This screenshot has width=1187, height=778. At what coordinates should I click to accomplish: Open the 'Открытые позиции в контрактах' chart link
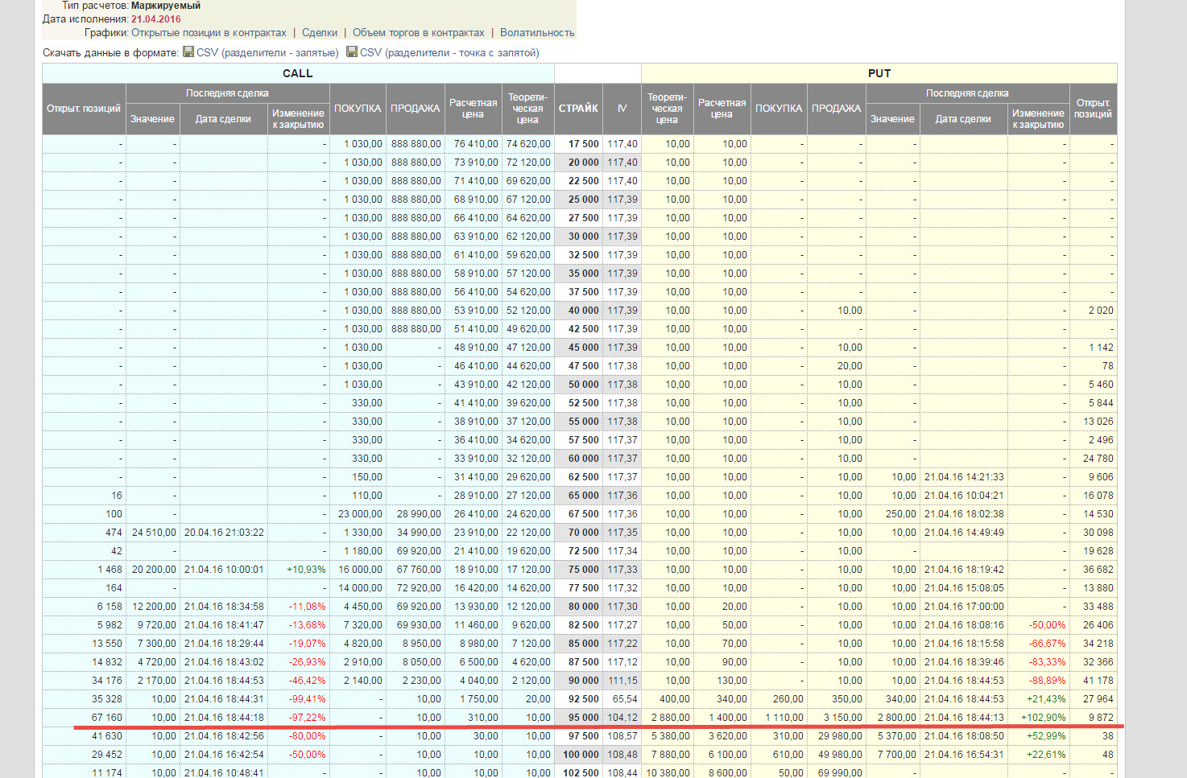(x=209, y=33)
